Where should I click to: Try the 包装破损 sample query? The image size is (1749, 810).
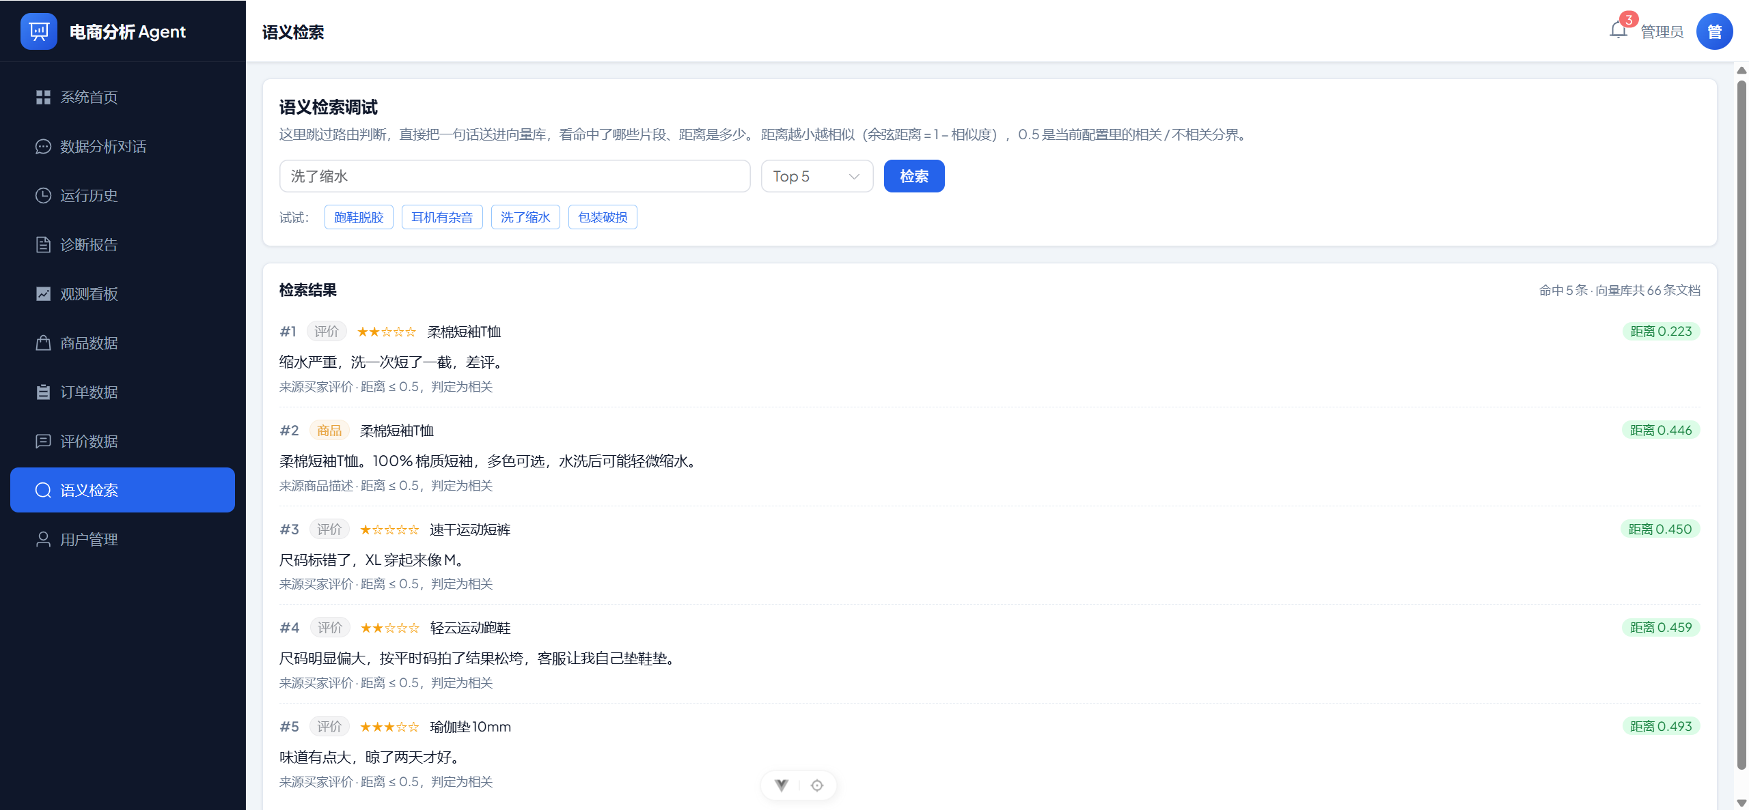(603, 217)
